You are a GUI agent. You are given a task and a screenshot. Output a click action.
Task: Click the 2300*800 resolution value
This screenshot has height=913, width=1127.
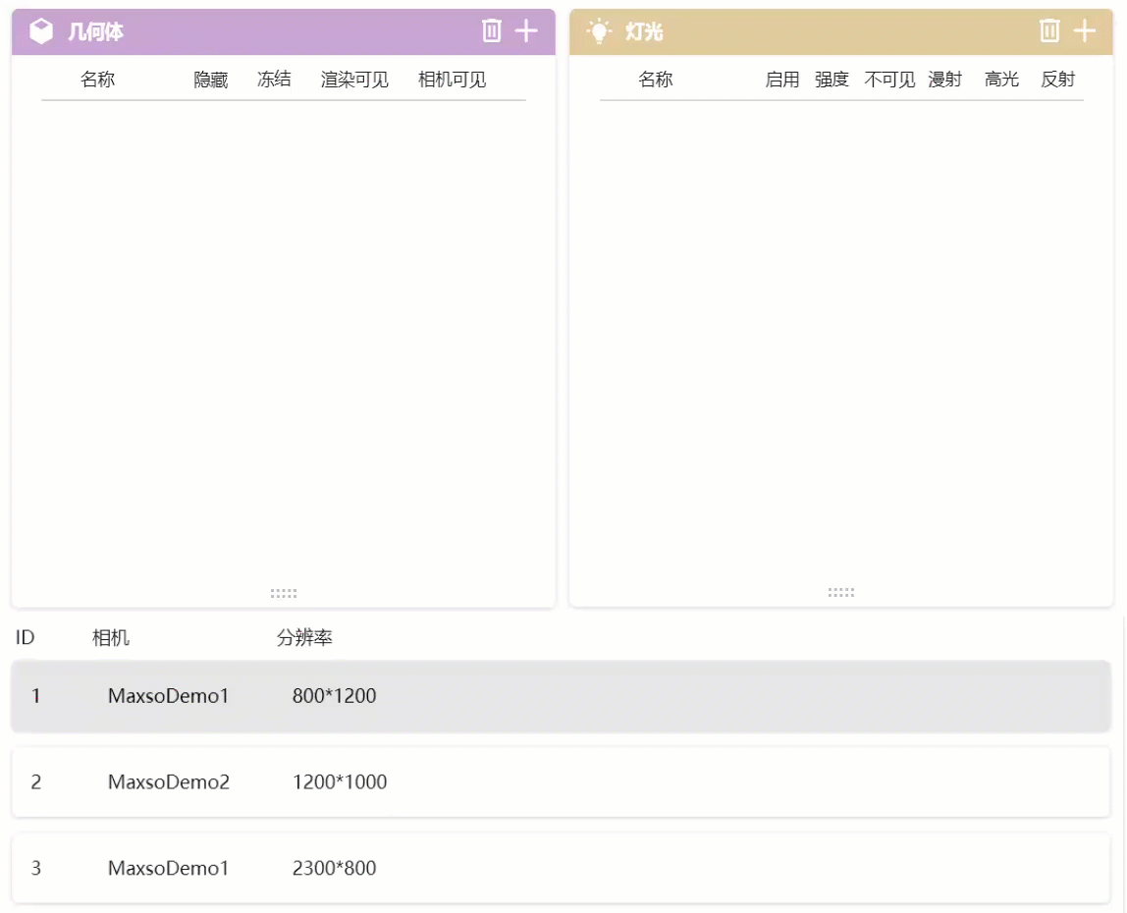point(334,869)
